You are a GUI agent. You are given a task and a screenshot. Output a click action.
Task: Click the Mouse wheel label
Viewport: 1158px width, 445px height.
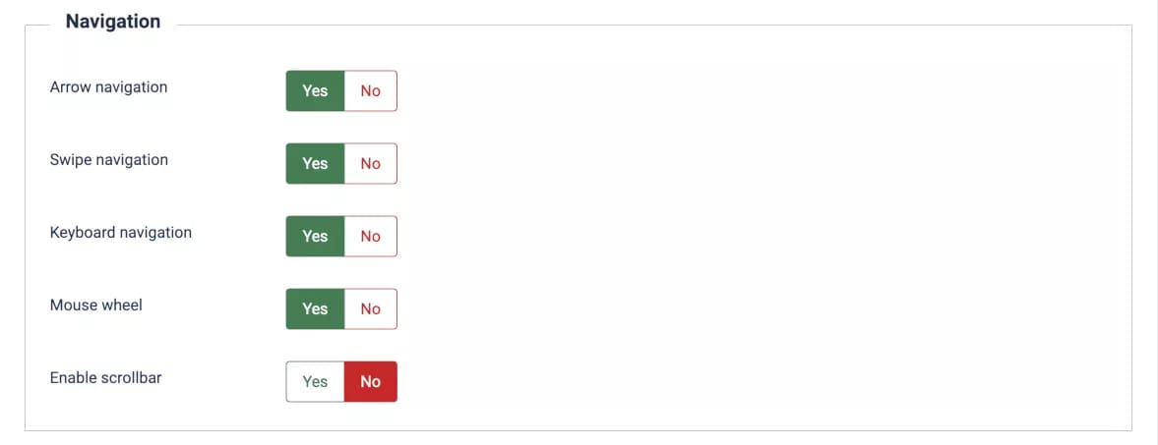(x=95, y=306)
